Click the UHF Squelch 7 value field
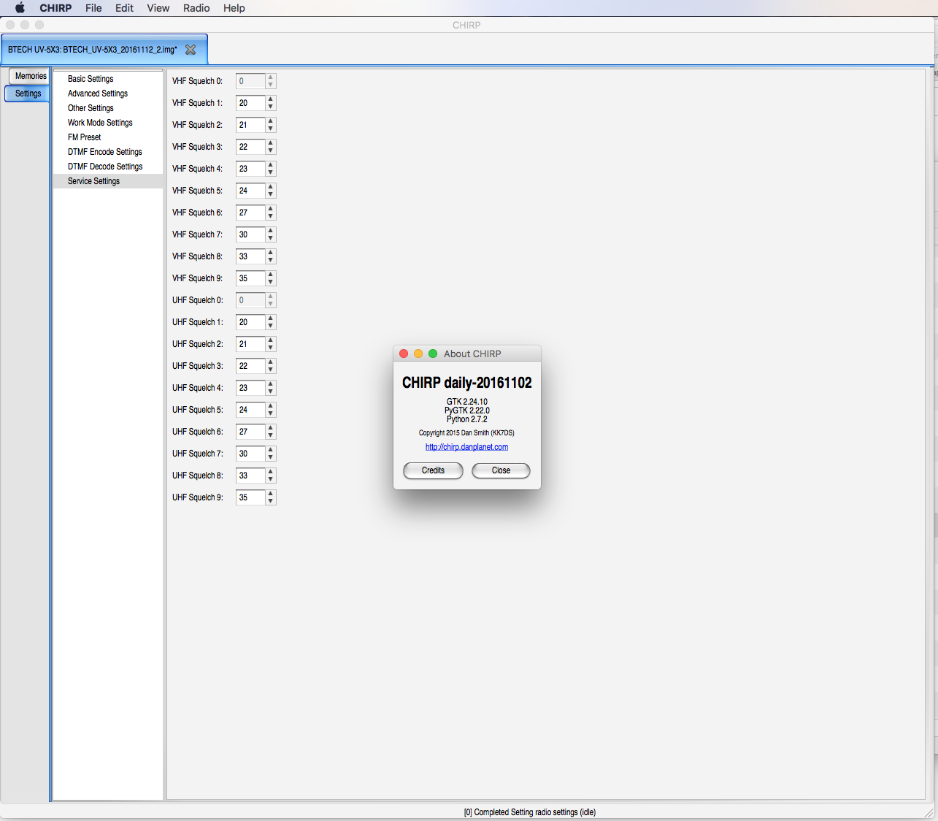Viewport: 938px width, 821px height. click(250, 454)
